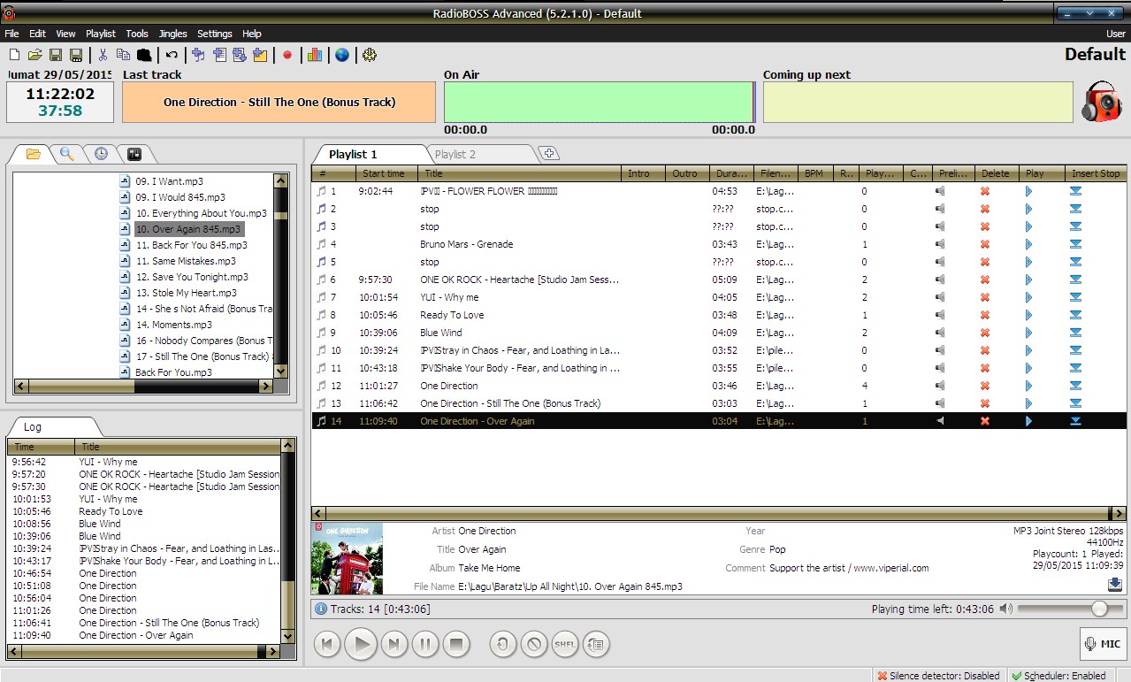The image size is (1131, 682).
Task: Open a new playlist with the plus tab
Action: pos(549,151)
